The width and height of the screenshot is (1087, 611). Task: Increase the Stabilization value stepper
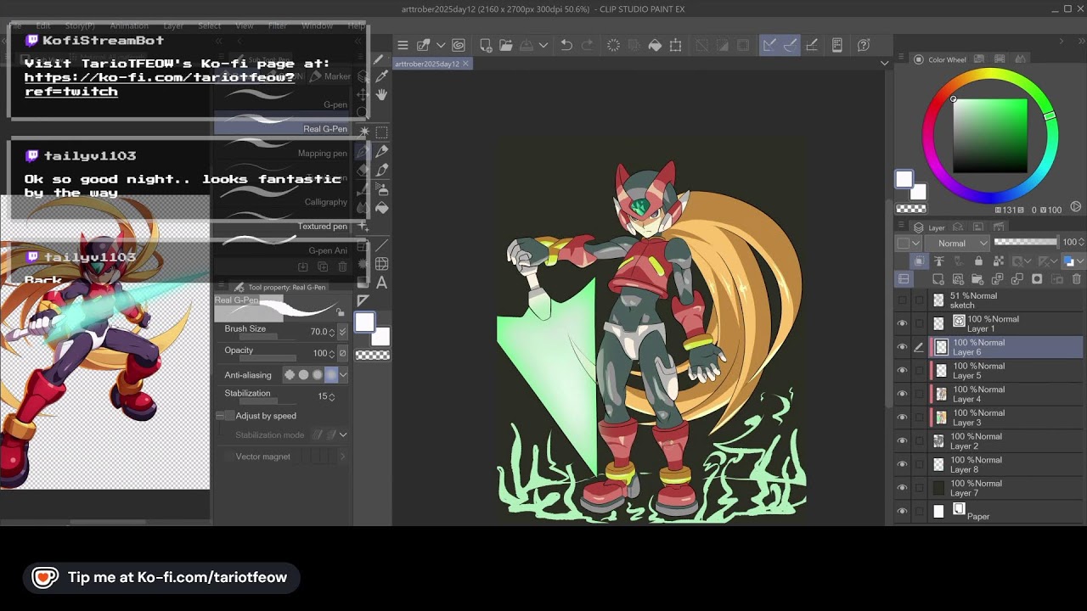pyautogui.click(x=332, y=394)
